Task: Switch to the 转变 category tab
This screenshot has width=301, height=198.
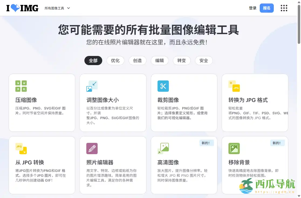Action: click(182, 61)
